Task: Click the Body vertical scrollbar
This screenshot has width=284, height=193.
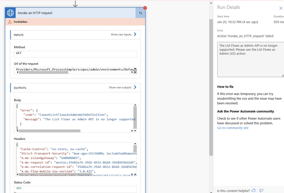Action: click(x=135, y=117)
